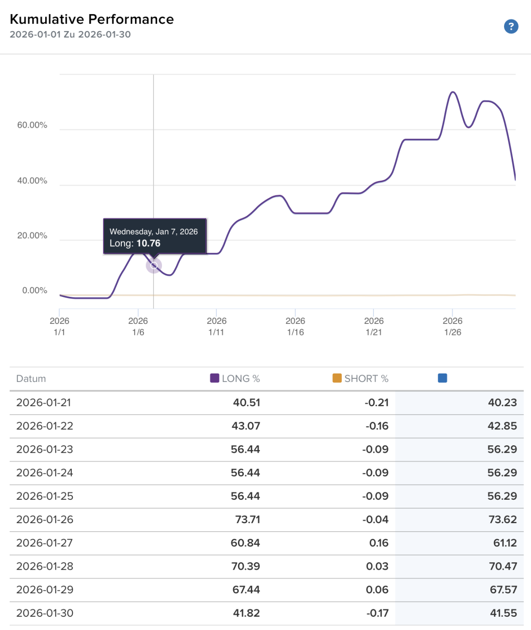Click the long value 73.71

click(x=247, y=520)
